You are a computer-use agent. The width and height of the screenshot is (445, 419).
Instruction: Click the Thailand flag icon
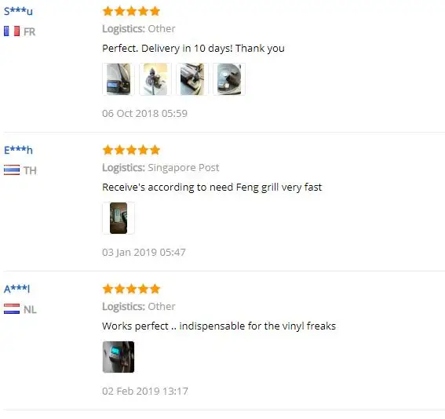12,170
